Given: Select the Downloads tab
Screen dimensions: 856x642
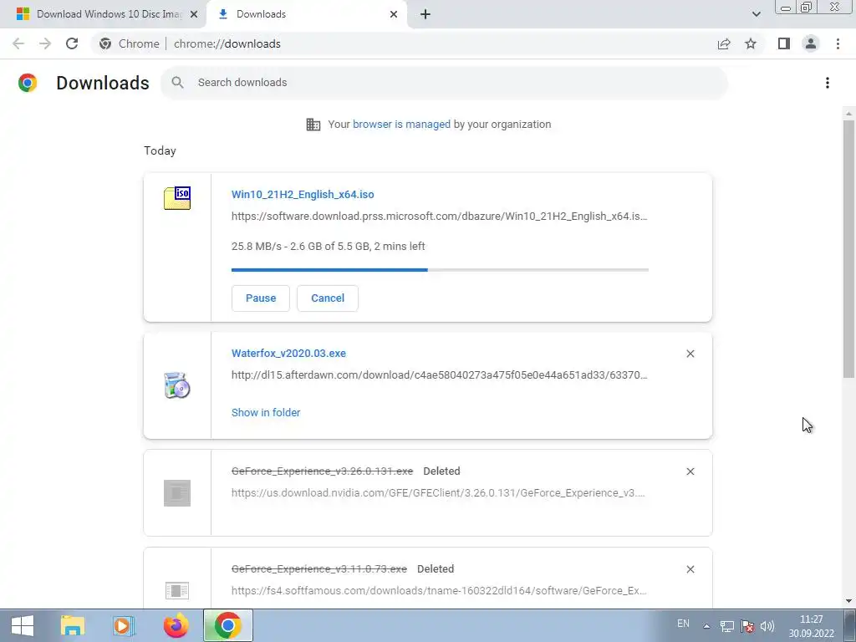Looking at the screenshot, I should pyautogui.click(x=308, y=14).
